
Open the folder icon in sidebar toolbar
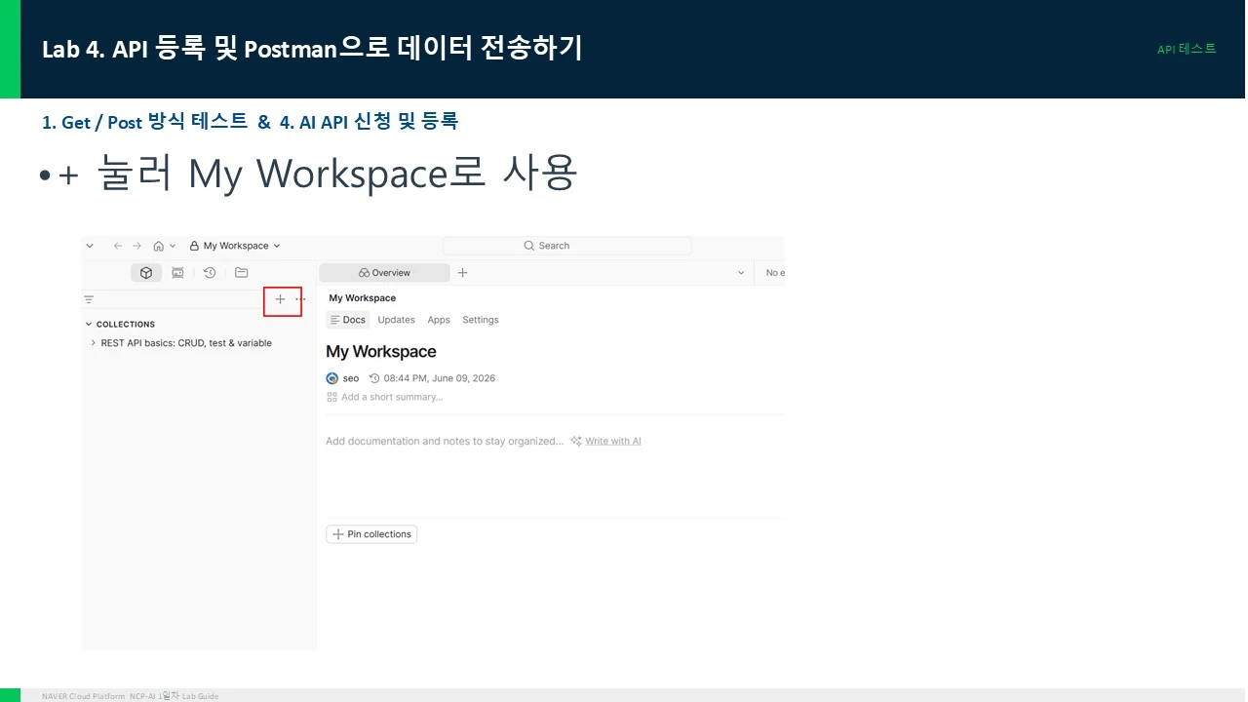click(242, 273)
